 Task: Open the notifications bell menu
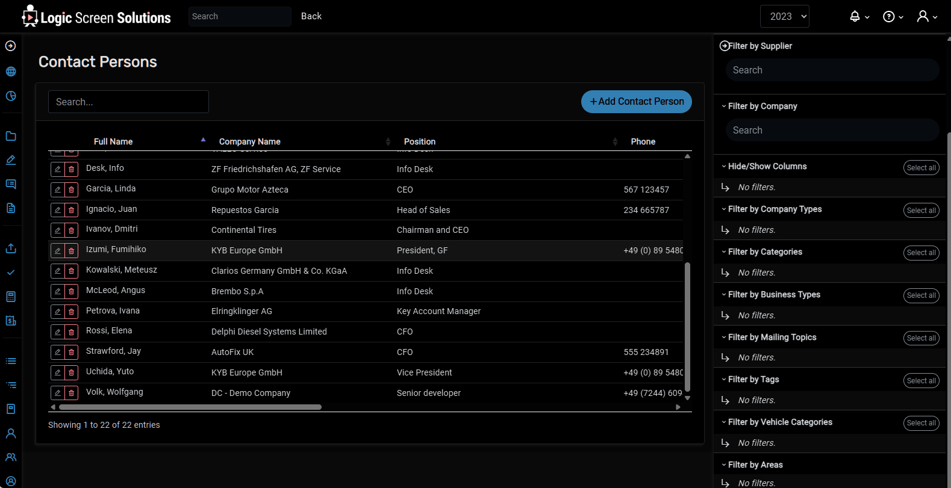pyautogui.click(x=859, y=16)
